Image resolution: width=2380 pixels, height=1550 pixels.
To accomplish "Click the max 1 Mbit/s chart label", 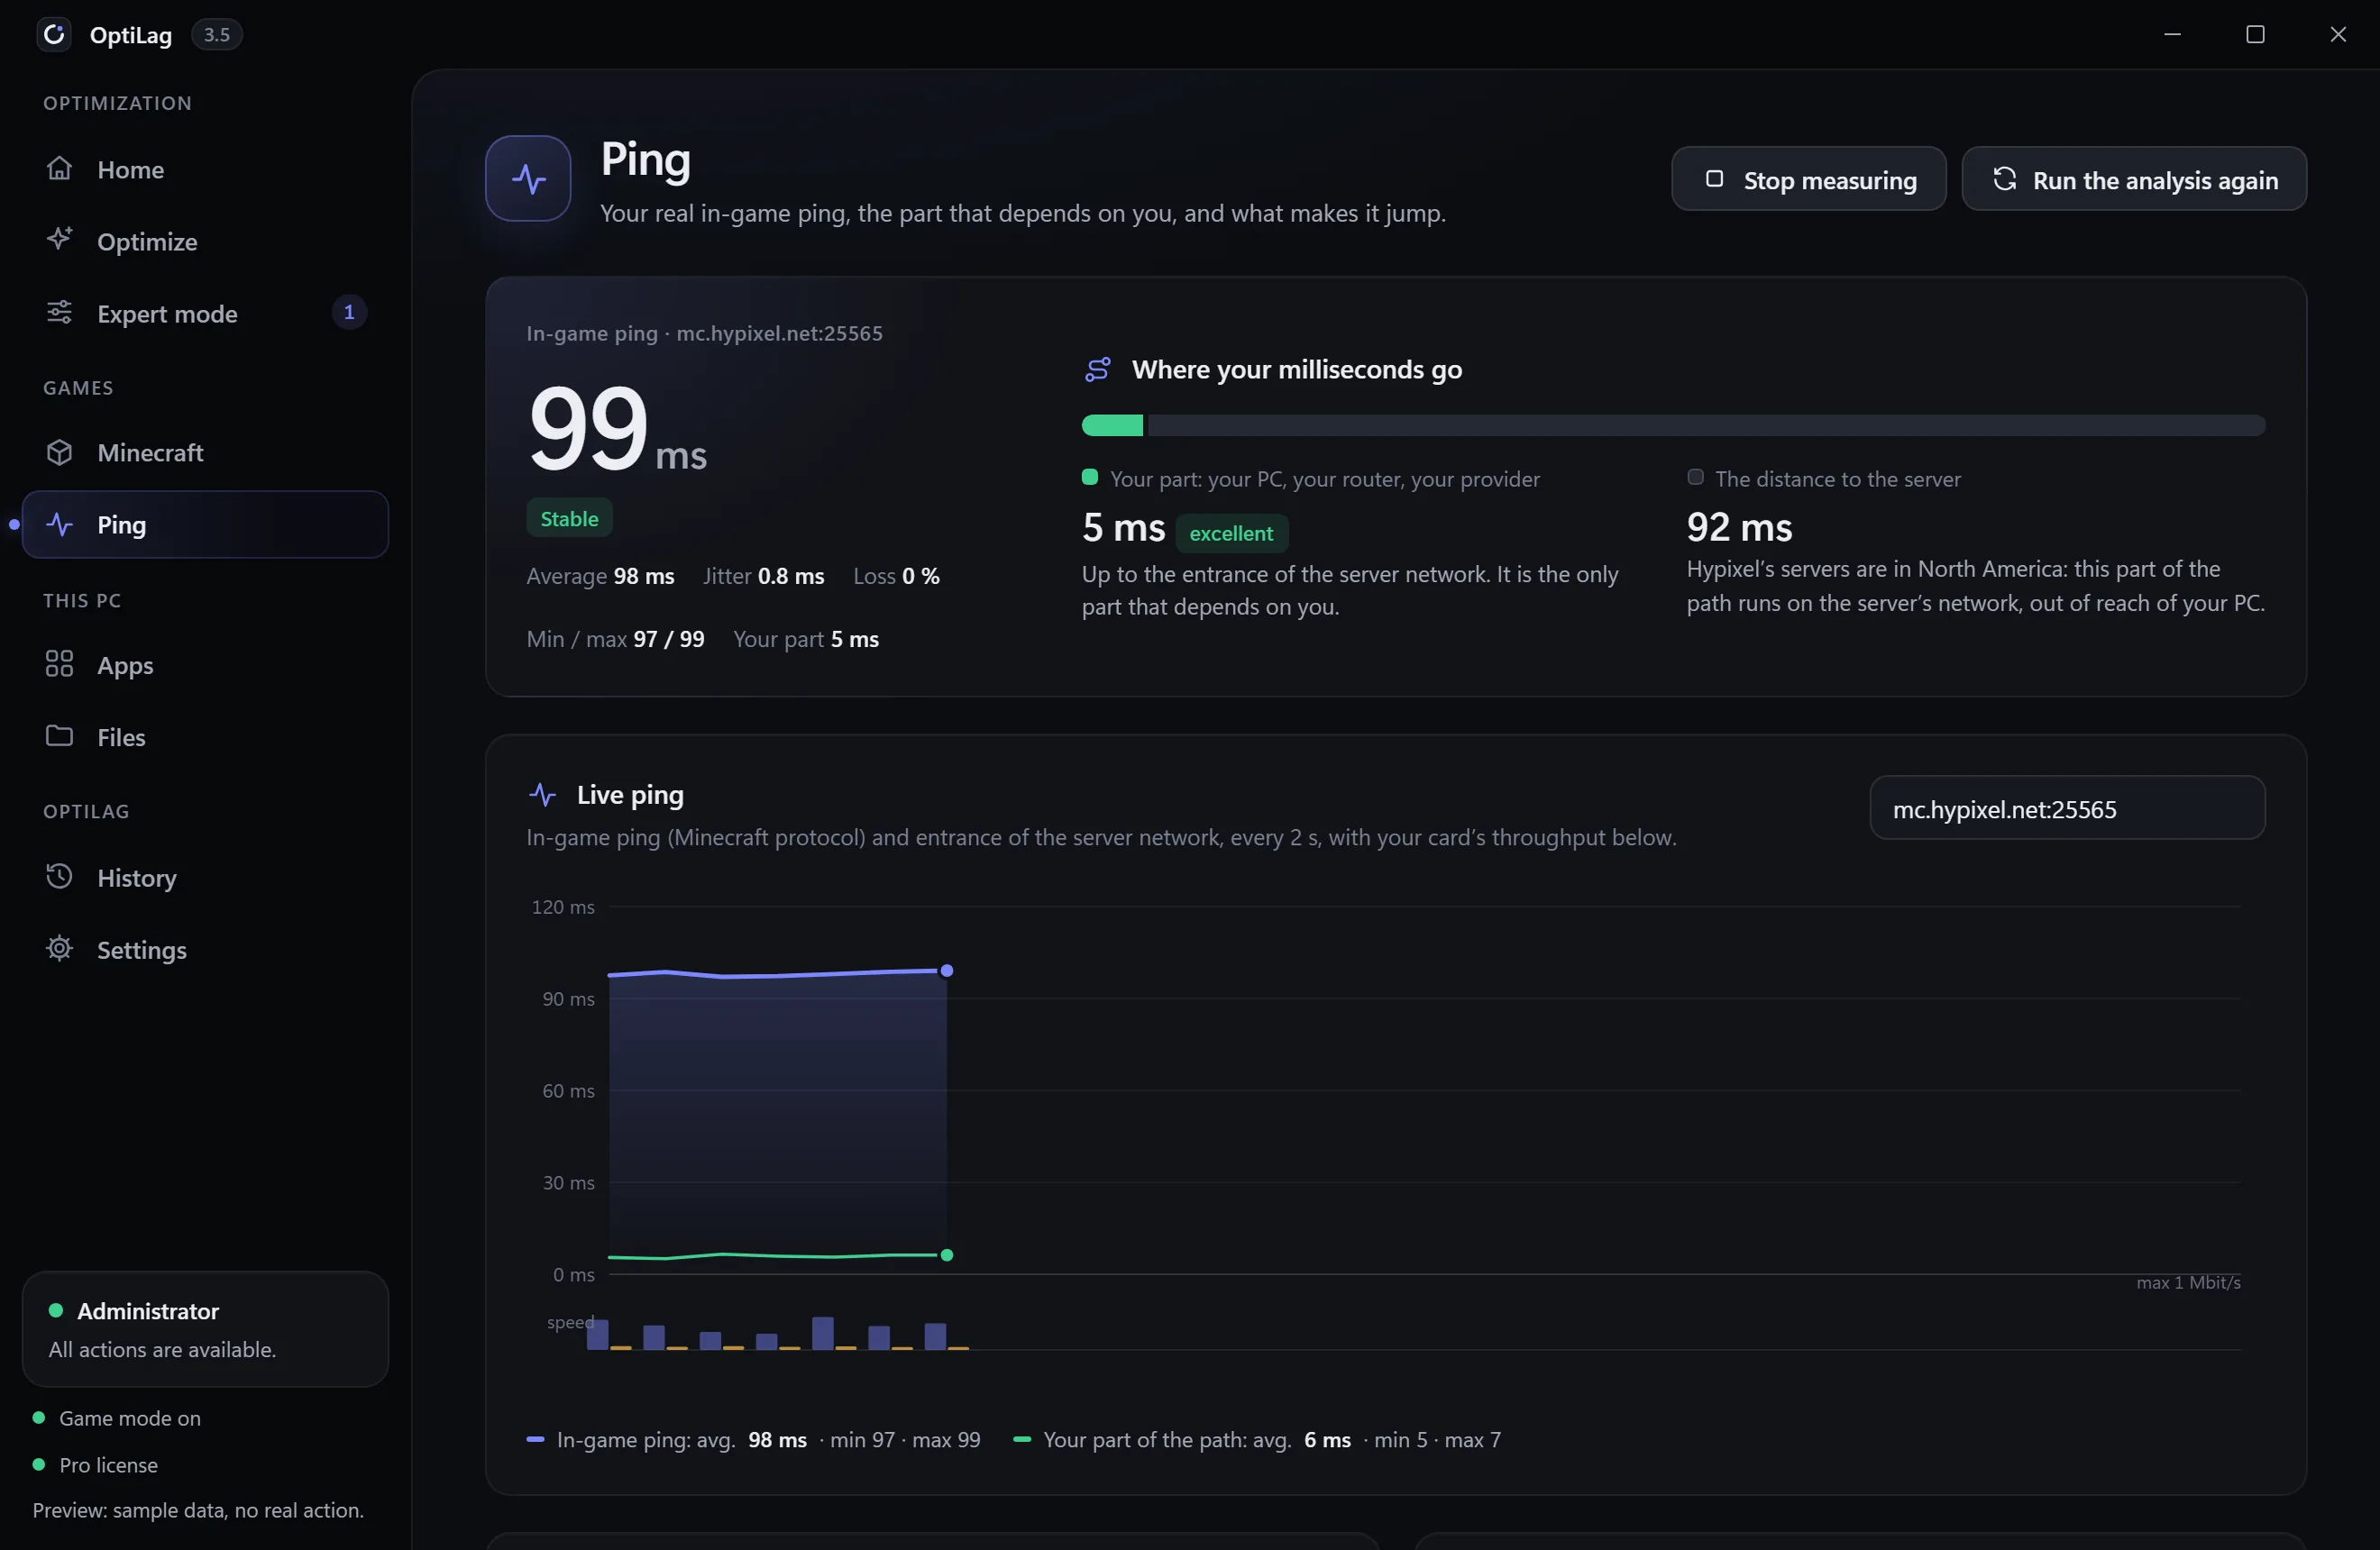I will pyautogui.click(x=2188, y=1282).
